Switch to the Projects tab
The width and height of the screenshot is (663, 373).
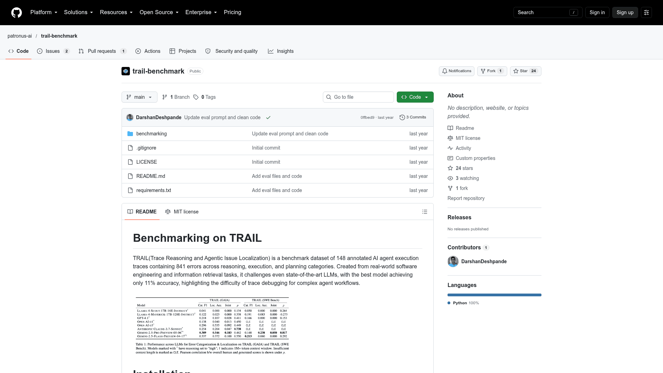[x=183, y=51]
